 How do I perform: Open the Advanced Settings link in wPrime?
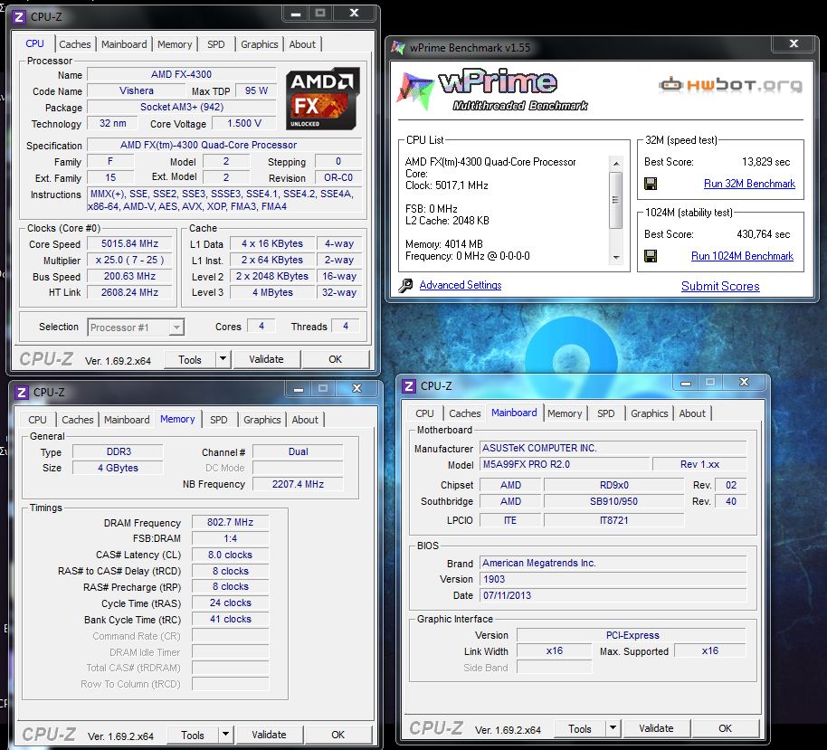pyautogui.click(x=461, y=285)
